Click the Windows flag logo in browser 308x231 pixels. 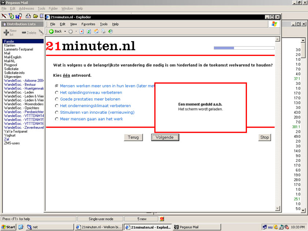tap(274, 24)
